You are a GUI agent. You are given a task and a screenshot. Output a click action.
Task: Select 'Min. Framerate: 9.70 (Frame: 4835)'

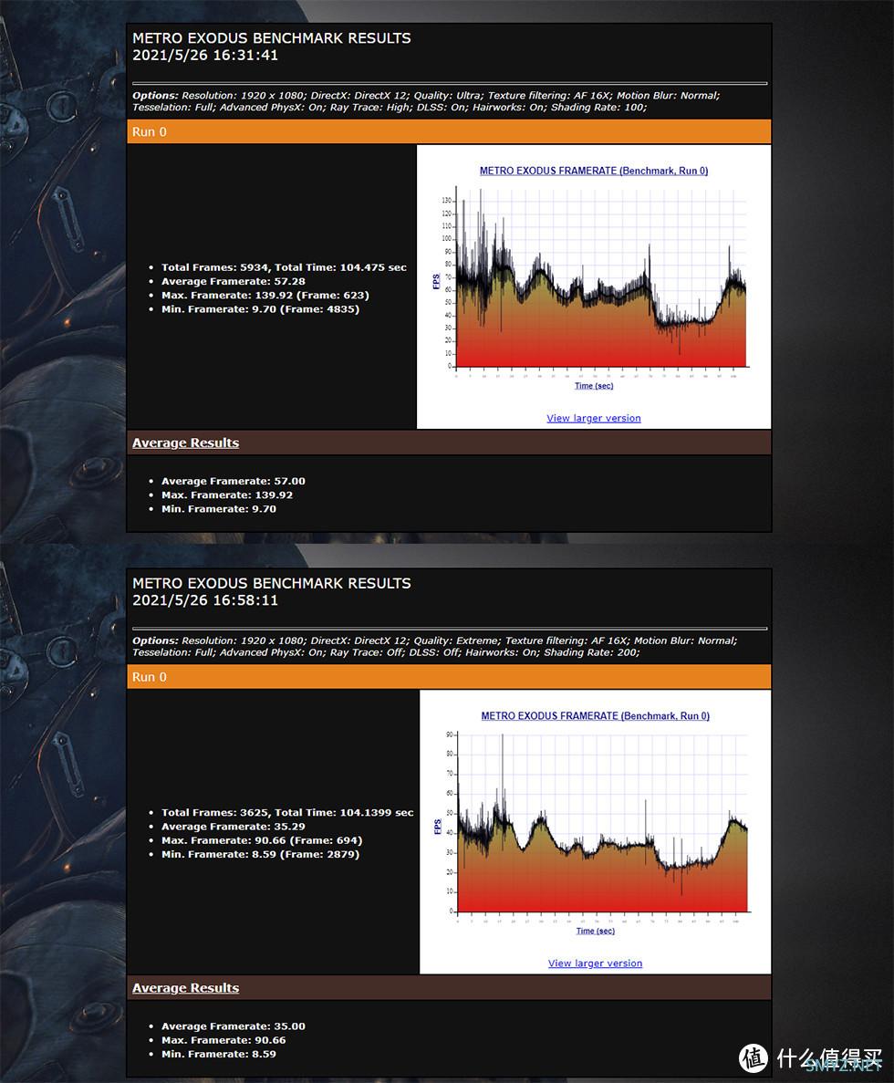(x=260, y=308)
